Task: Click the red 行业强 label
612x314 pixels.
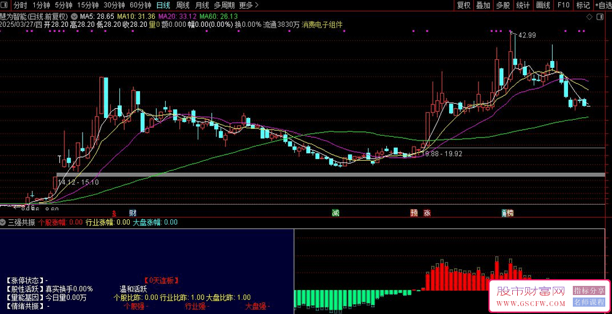Action: [x=197, y=307]
